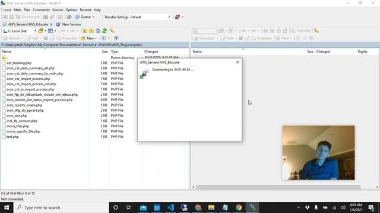Image resolution: width=380 pixels, height=213 pixels.
Task: Click the local path address bar
Action: point(94,45)
